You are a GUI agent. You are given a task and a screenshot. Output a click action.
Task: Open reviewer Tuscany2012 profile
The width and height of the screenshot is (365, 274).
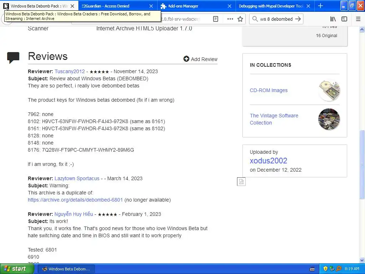(x=70, y=71)
